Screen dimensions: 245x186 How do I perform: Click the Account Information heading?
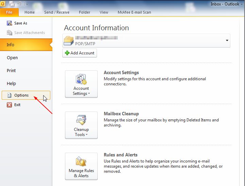96,28
